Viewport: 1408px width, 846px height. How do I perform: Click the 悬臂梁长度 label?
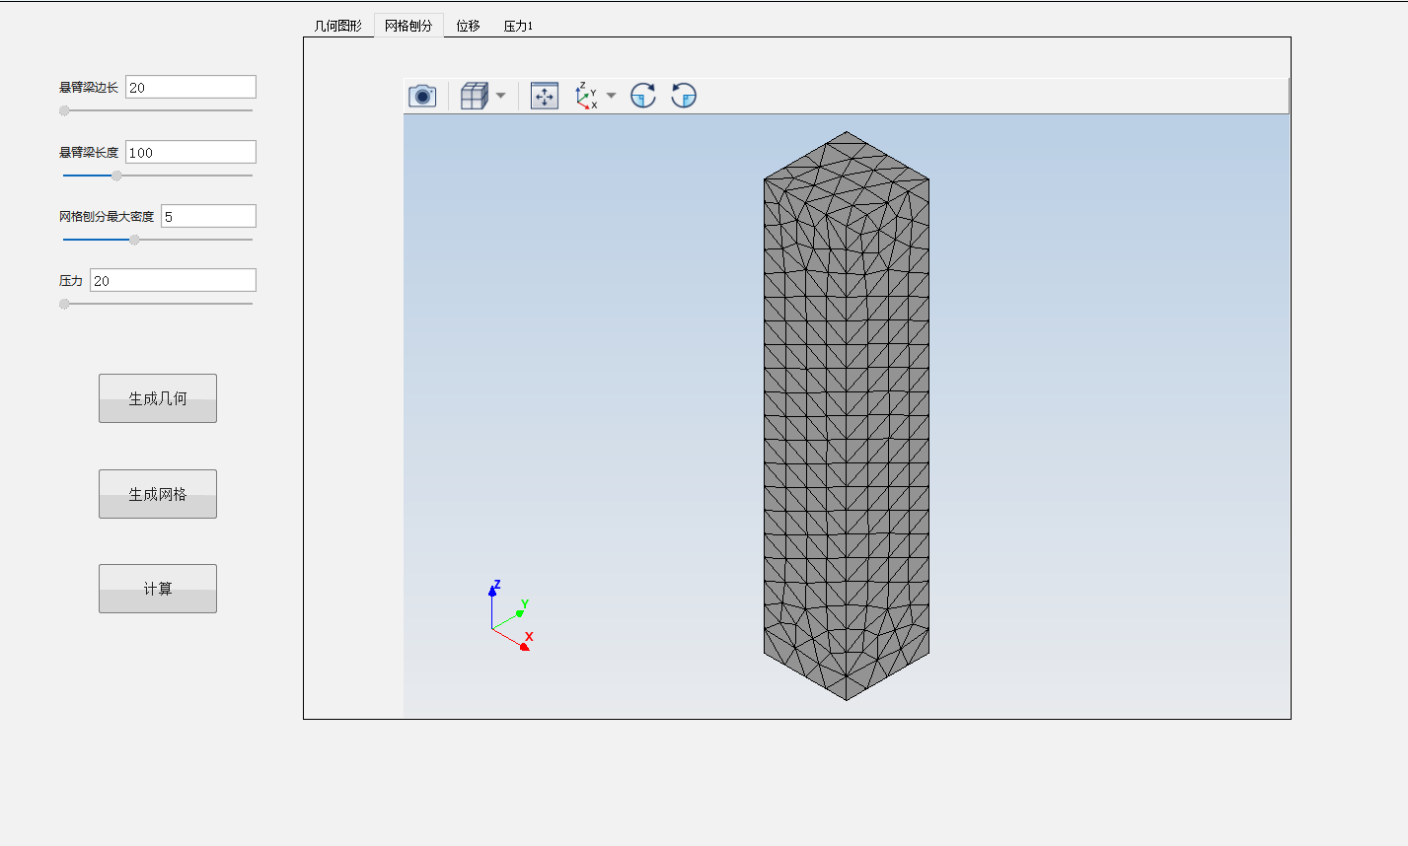[x=89, y=153]
